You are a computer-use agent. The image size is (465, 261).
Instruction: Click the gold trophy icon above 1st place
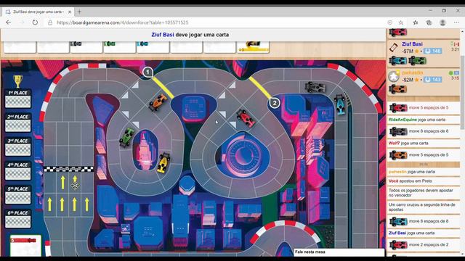coord(17,80)
